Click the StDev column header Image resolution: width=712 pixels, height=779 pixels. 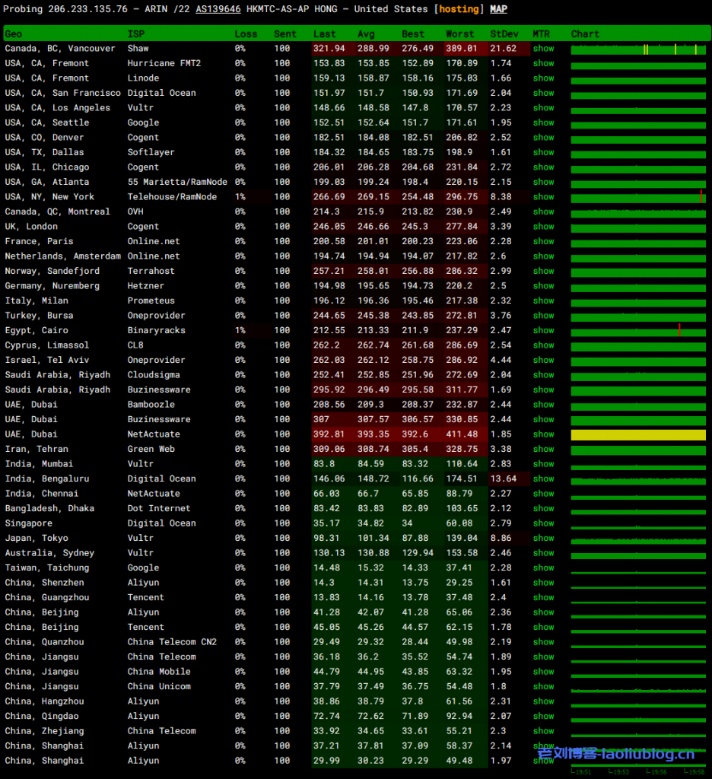pos(501,34)
